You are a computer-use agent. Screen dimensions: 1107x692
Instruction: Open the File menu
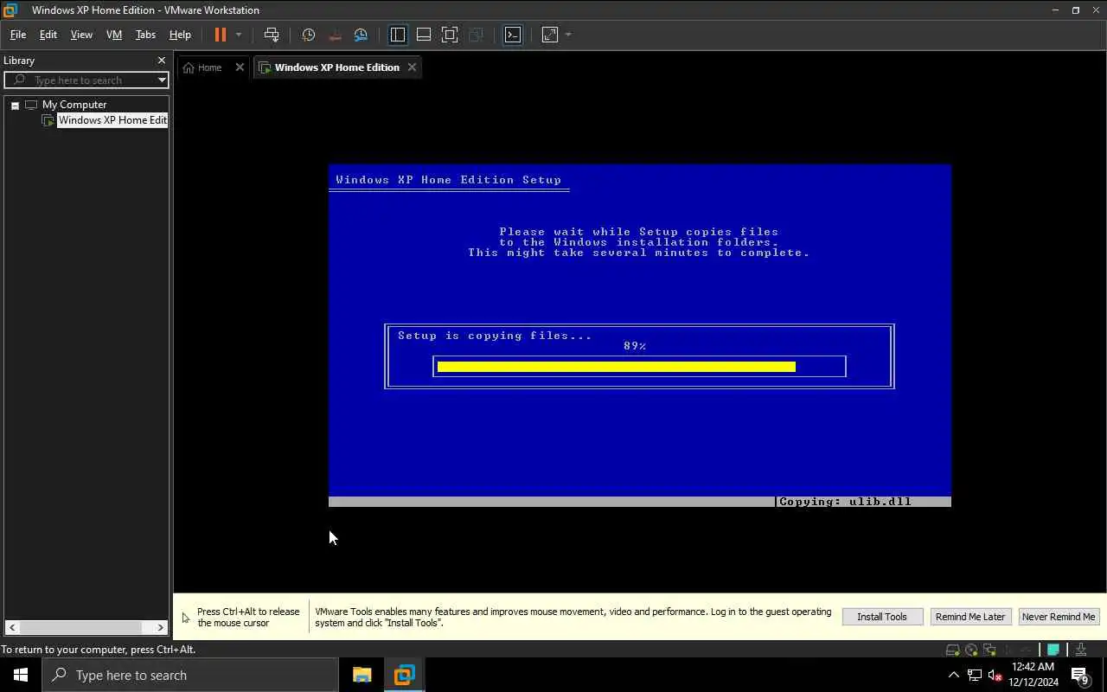click(x=17, y=35)
